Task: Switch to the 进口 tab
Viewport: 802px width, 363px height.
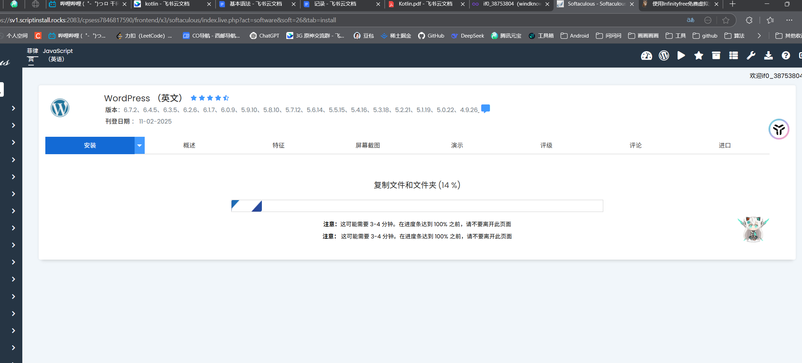Action: [x=725, y=145]
